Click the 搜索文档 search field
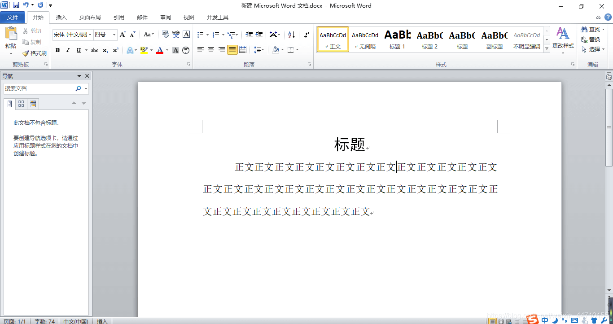613x324 pixels. [x=39, y=88]
